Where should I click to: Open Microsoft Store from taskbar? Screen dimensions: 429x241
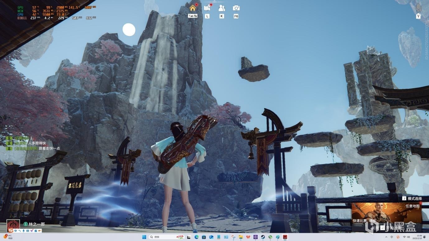click(204, 237)
